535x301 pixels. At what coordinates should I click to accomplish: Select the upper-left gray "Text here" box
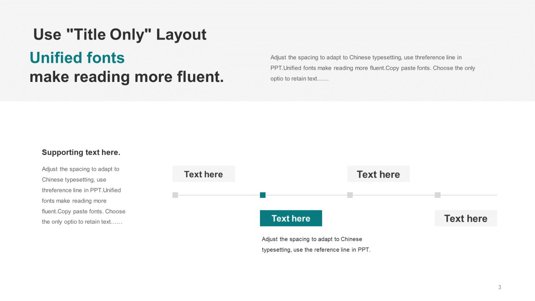point(204,174)
